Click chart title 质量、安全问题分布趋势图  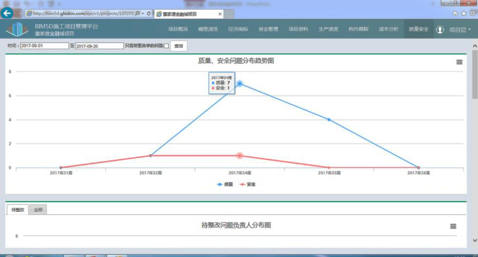click(x=236, y=61)
